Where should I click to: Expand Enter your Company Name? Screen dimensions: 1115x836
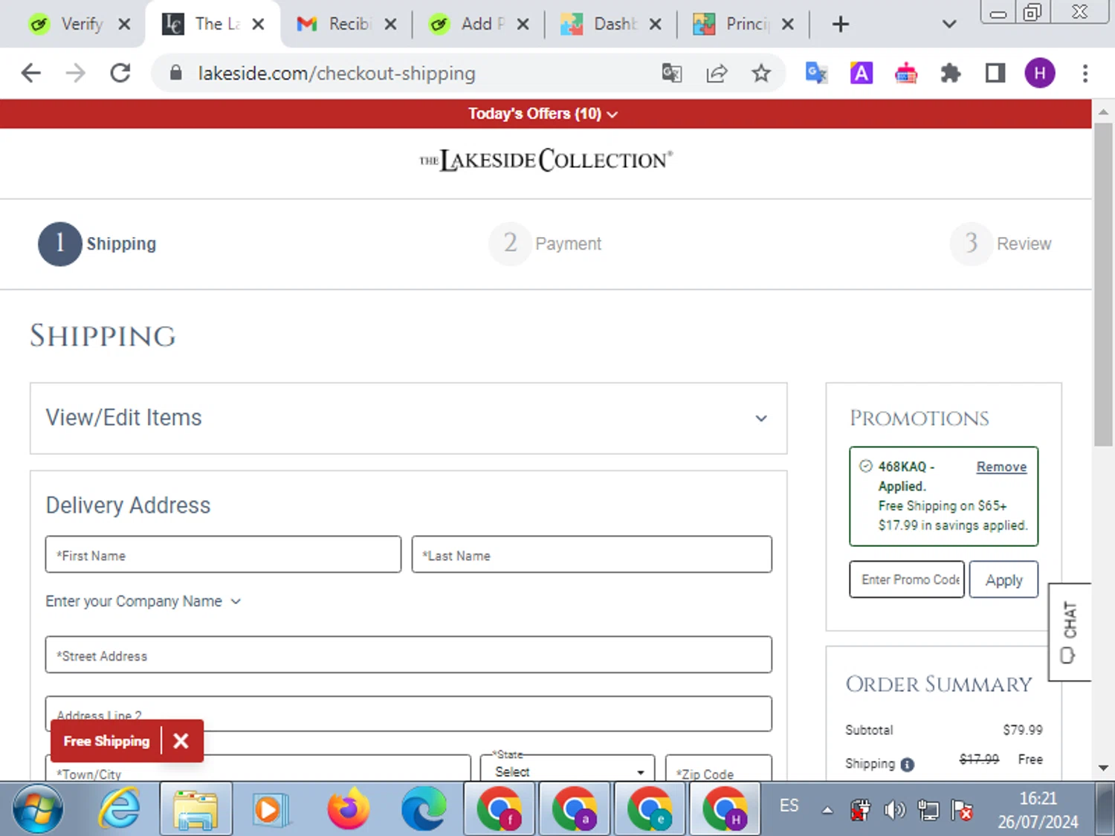tap(143, 601)
